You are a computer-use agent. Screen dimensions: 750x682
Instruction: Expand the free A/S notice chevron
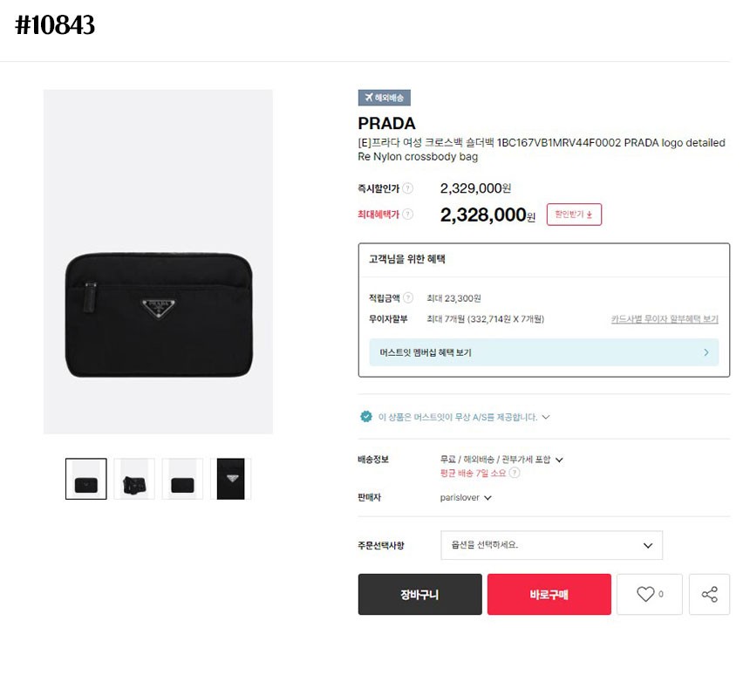pyautogui.click(x=546, y=417)
